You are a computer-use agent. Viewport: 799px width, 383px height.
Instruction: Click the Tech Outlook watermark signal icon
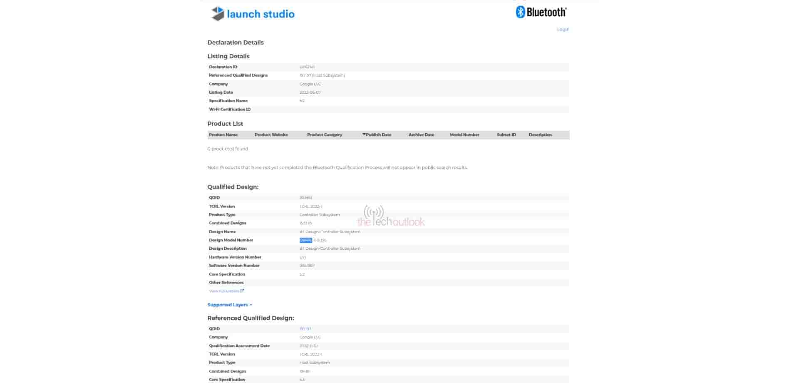pos(373,212)
